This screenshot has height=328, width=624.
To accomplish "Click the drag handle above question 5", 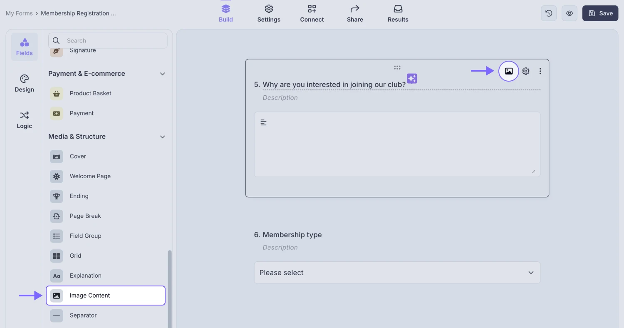I will (397, 67).
